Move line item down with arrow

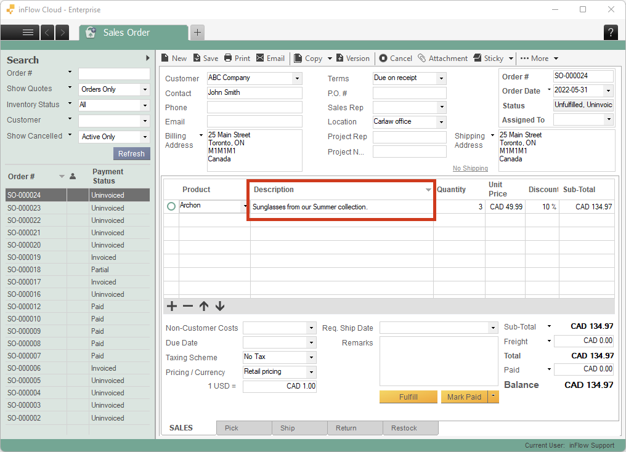click(x=220, y=306)
